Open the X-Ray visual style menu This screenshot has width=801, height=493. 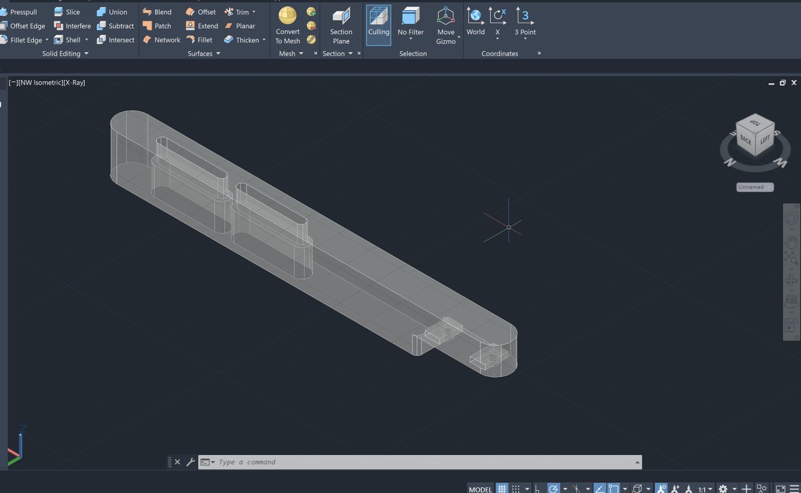73,83
